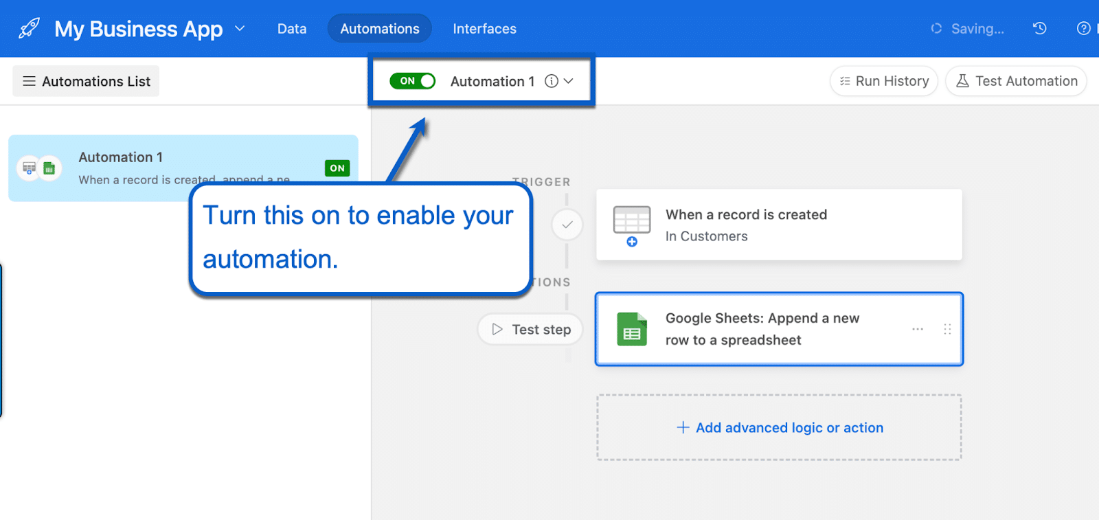The width and height of the screenshot is (1099, 520).
Task: Run the Test step button
Action: pyautogui.click(x=531, y=330)
